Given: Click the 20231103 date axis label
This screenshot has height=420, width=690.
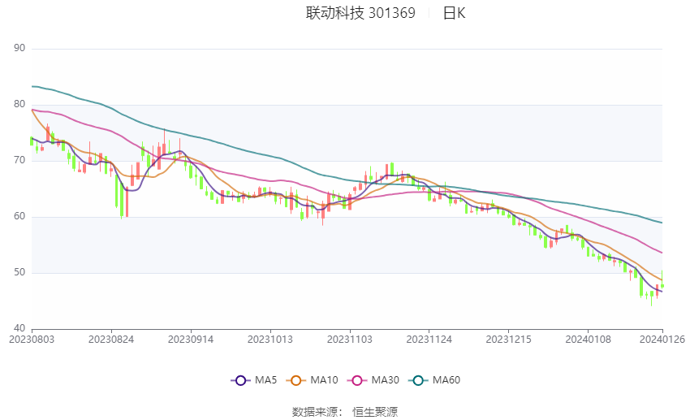Looking at the screenshot, I should coord(350,338).
